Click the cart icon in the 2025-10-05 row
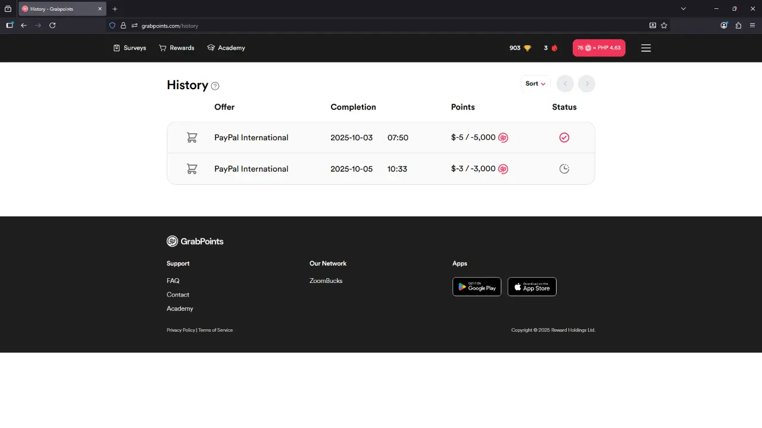The image size is (762, 428). tap(192, 169)
